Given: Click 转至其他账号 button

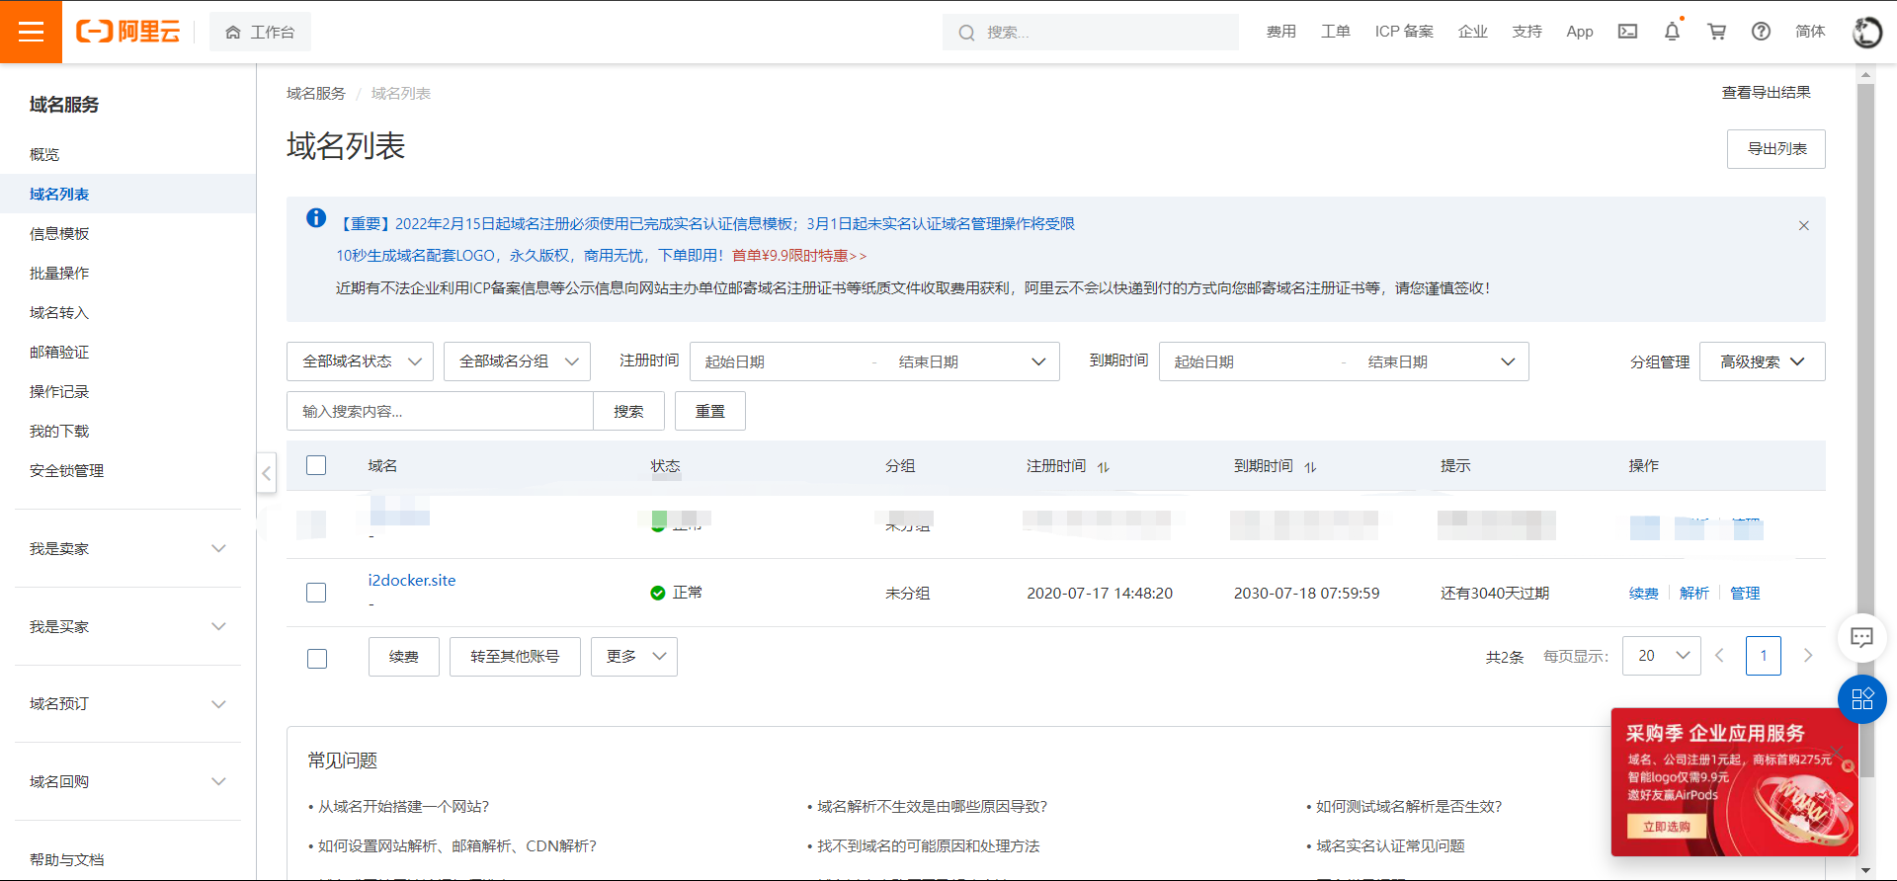Looking at the screenshot, I should coord(515,657).
